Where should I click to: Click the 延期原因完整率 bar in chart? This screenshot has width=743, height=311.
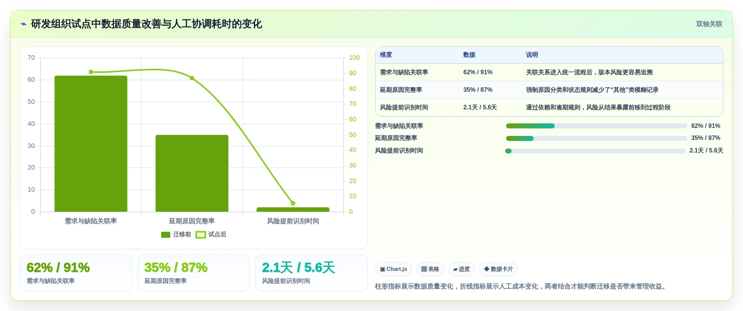click(192, 173)
